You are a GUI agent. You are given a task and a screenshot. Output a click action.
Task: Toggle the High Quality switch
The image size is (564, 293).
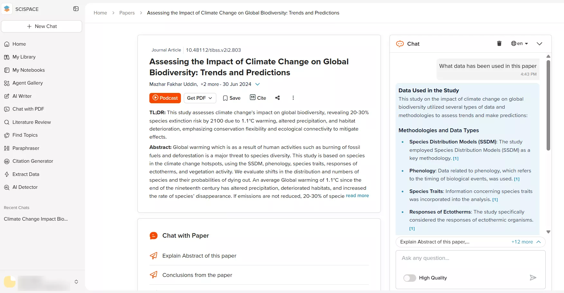(x=409, y=278)
